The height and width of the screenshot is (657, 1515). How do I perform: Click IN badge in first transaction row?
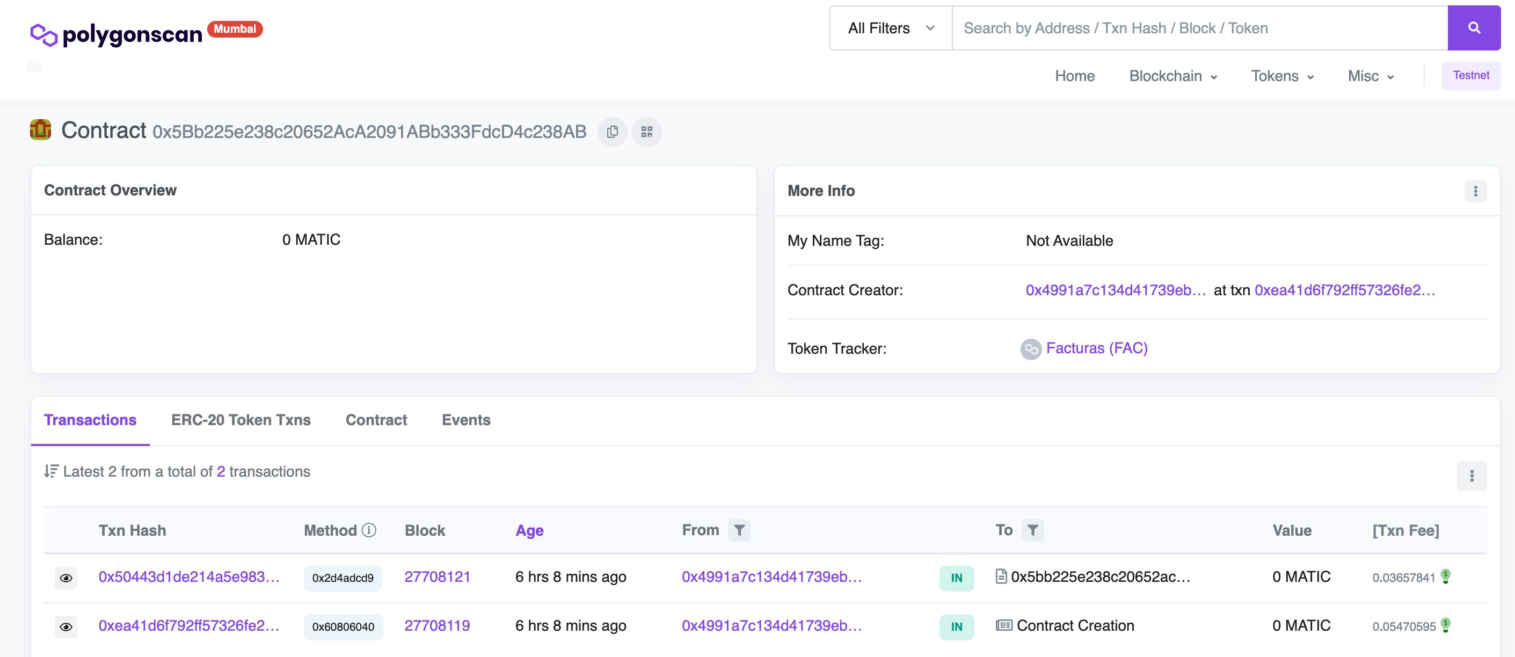(957, 578)
